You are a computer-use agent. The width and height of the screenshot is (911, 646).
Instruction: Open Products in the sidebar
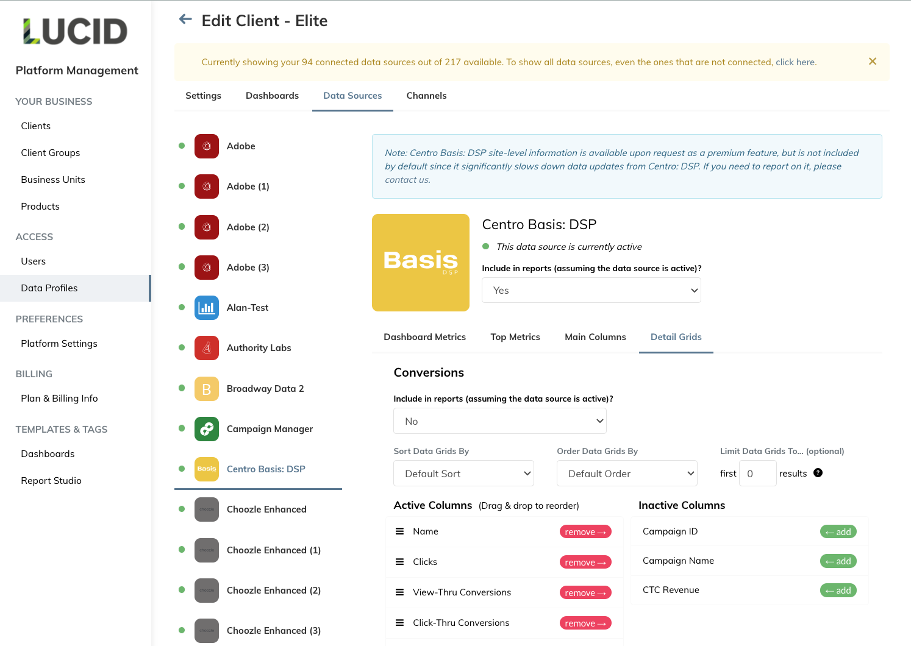(40, 207)
